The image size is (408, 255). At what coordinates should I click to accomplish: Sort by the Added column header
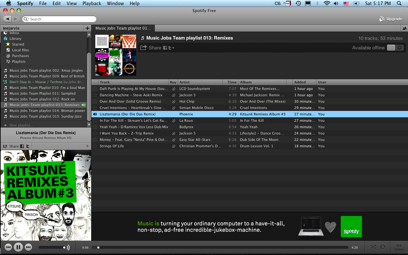(x=304, y=82)
